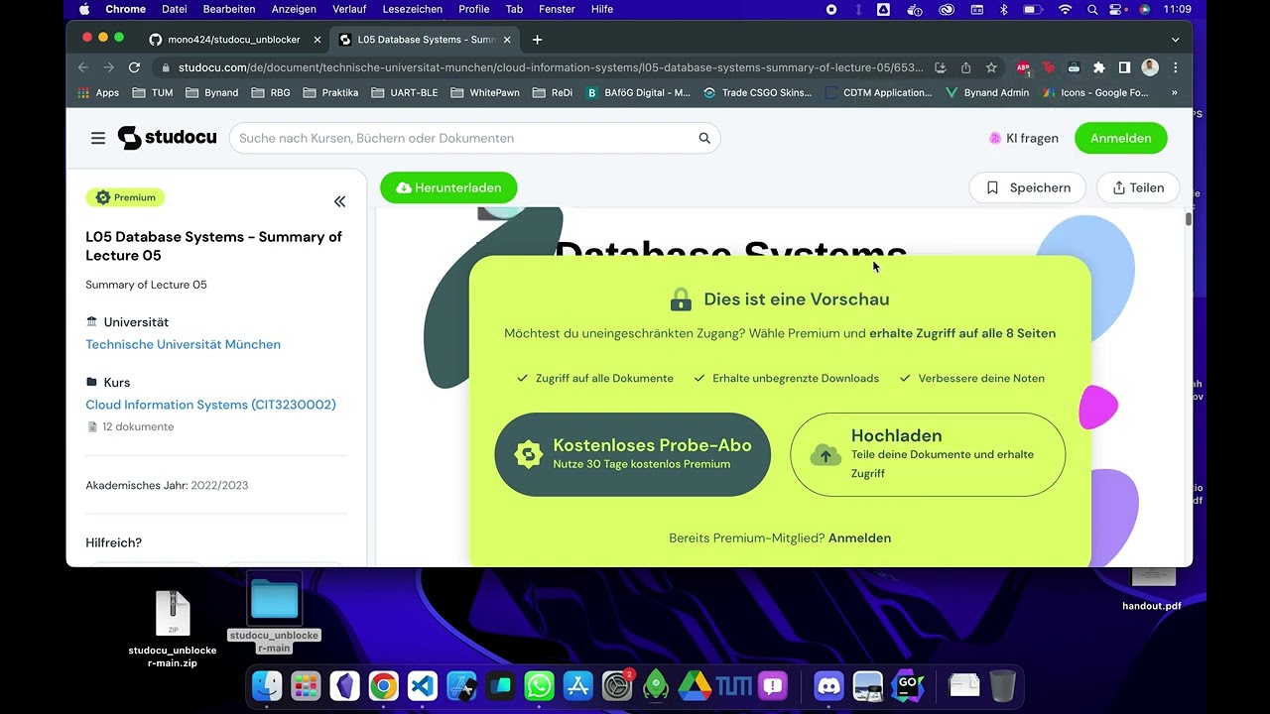
Task: Open Cloud Information Systems course link
Action: pos(210,405)
